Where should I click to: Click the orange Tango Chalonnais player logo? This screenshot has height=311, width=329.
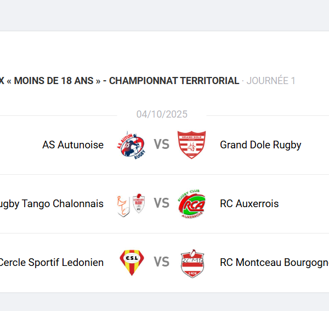tap(123, 204)
